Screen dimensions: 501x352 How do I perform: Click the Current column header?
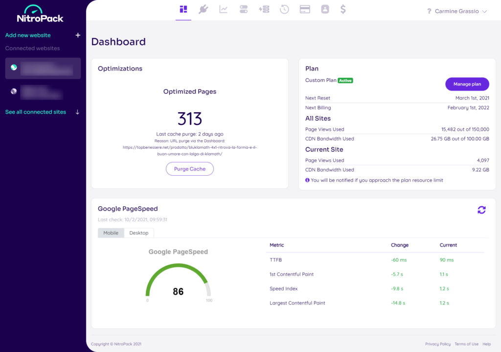(x=448, y=245)
